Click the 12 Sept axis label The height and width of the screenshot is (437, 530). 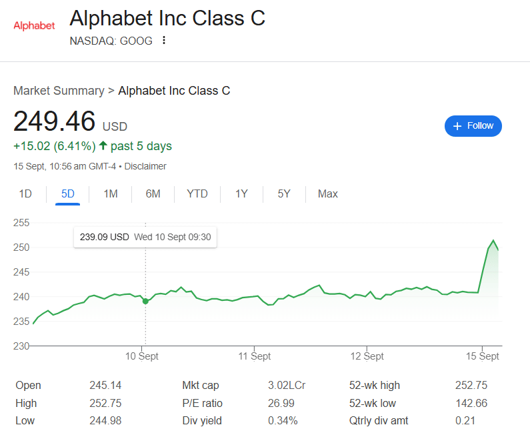[367, 356]
